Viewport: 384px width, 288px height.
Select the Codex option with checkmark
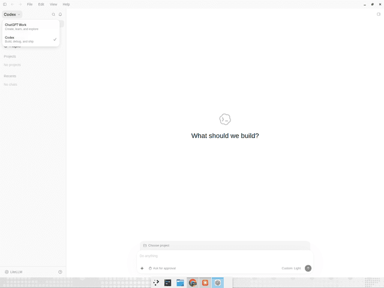[31, 40]
